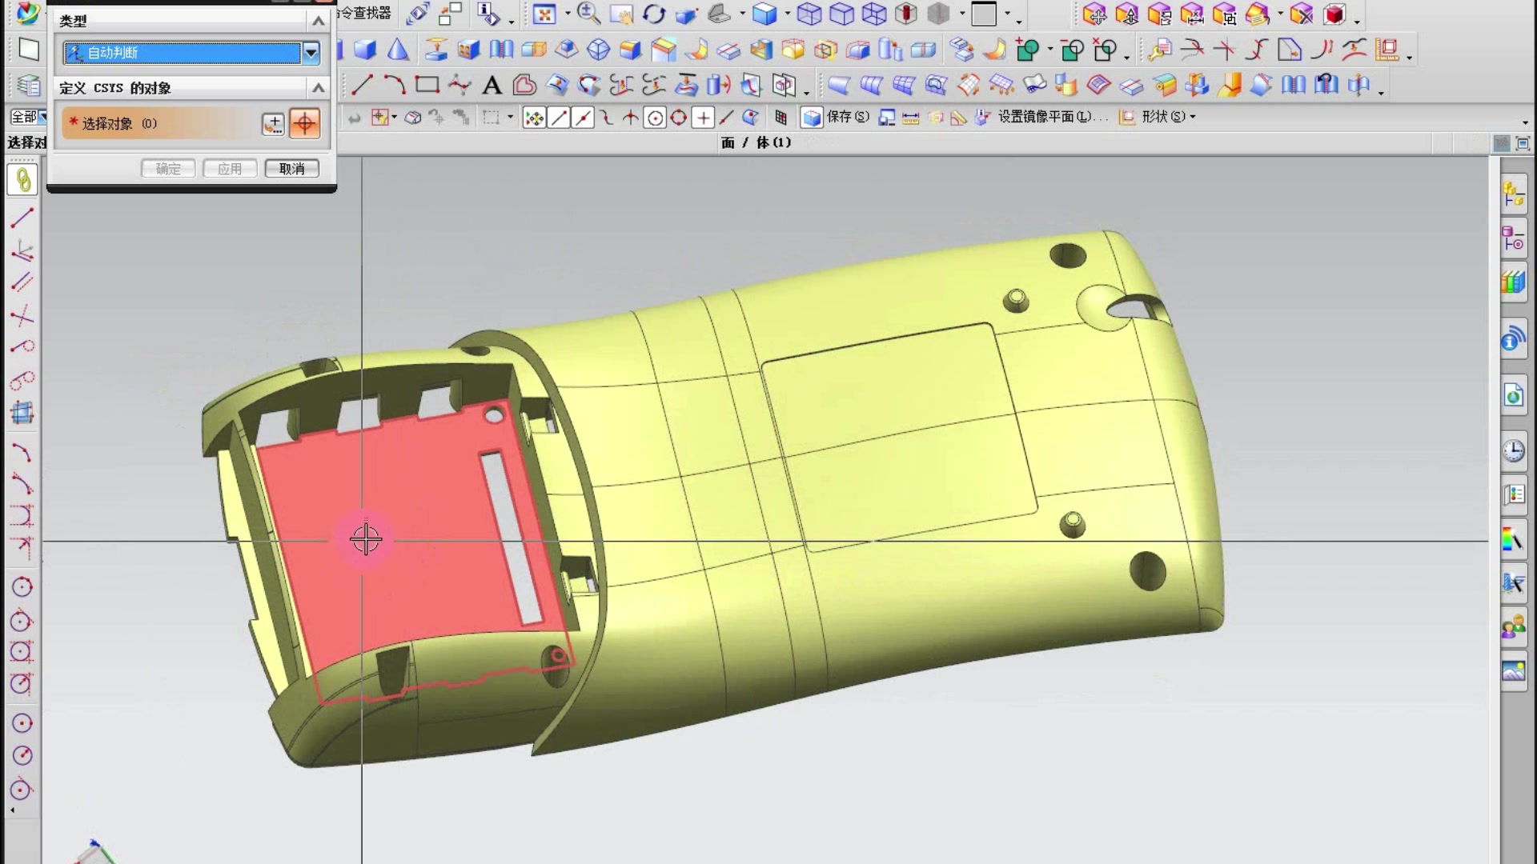Click the 保存(S) button

[846, 117]
